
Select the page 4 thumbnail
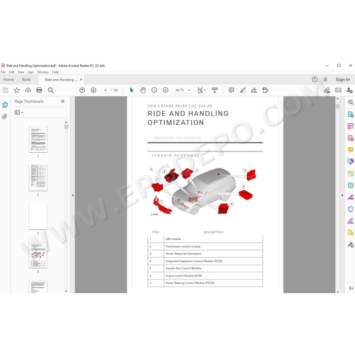(x=38, y=255)
